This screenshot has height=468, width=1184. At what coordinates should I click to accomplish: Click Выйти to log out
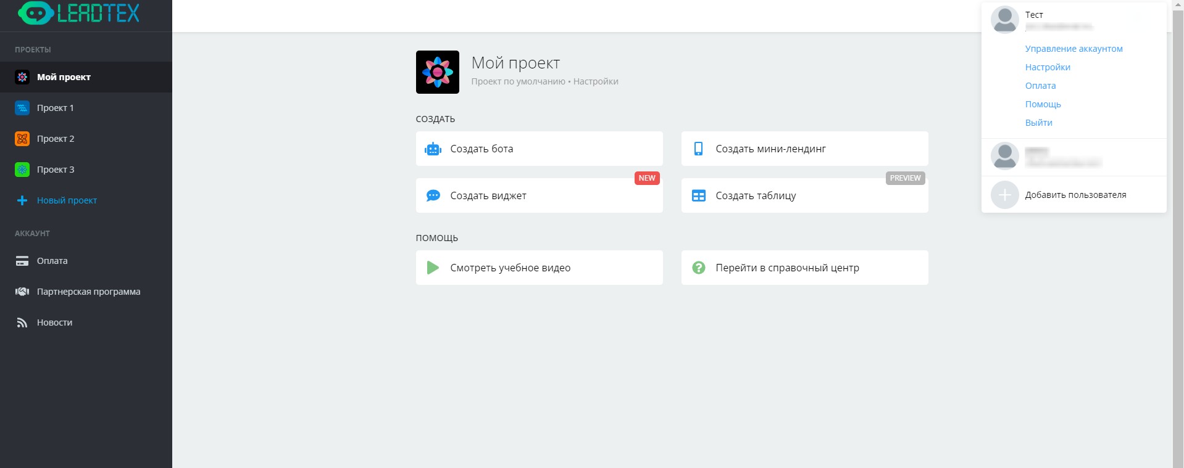(x=1038, y=123)
